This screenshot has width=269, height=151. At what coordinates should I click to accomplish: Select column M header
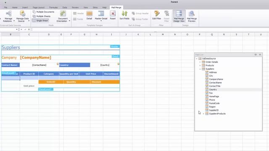point(163,34)
